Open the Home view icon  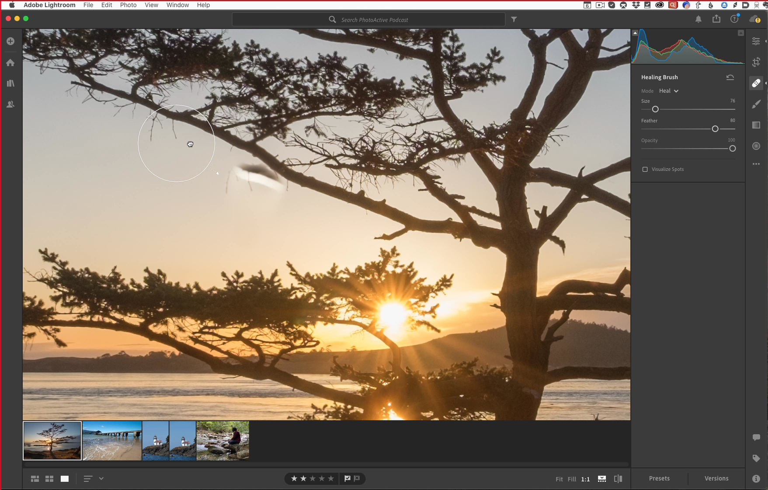pos(10,63)
